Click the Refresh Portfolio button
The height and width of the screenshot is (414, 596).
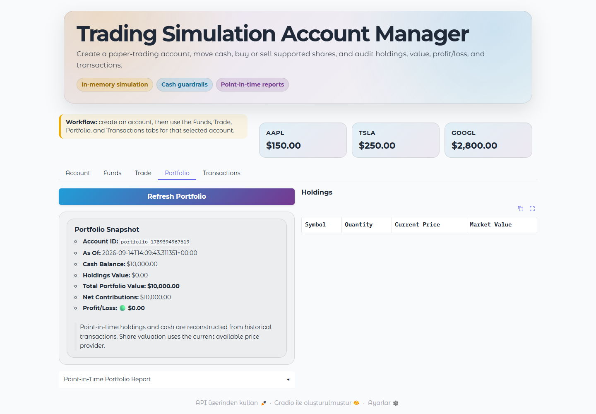tap(177, 197)
